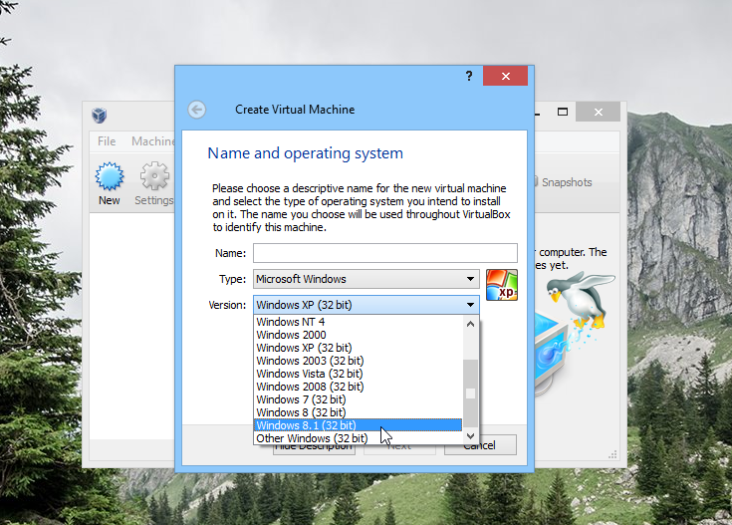
Task: Close the VirtualBox main window
Action: (x=598, y=113)
